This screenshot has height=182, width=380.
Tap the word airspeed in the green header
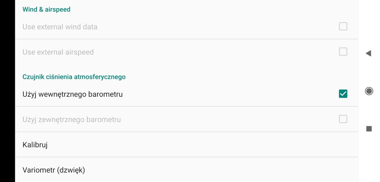[58, 9]
